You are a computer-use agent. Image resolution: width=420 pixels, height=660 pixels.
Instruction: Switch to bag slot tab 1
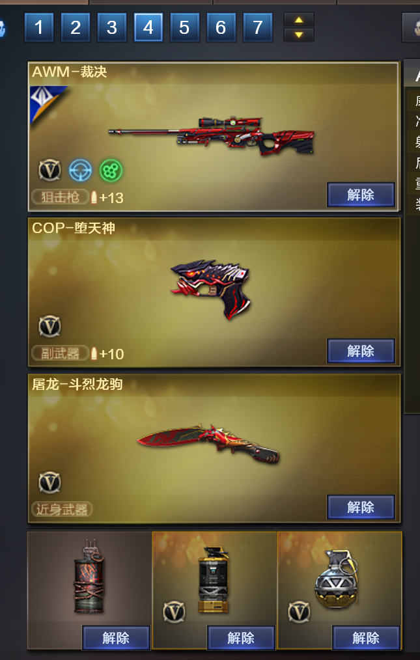(x=39, y=27)
